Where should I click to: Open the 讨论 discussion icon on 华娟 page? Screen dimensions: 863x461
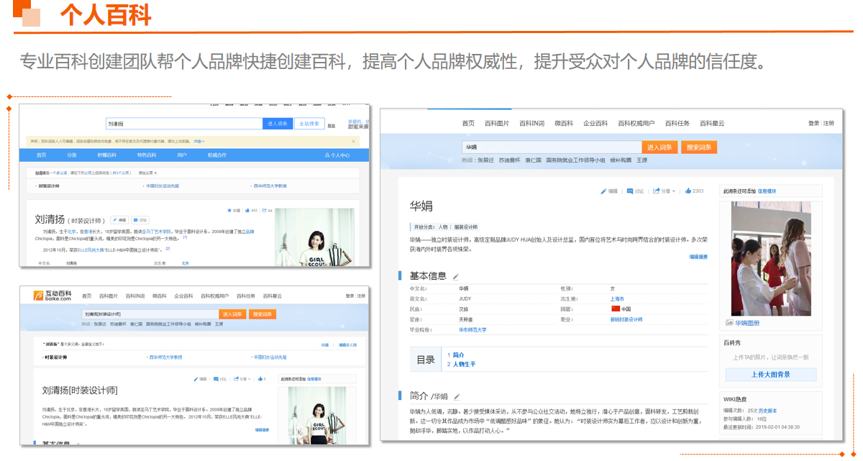[x=630, y=191]
